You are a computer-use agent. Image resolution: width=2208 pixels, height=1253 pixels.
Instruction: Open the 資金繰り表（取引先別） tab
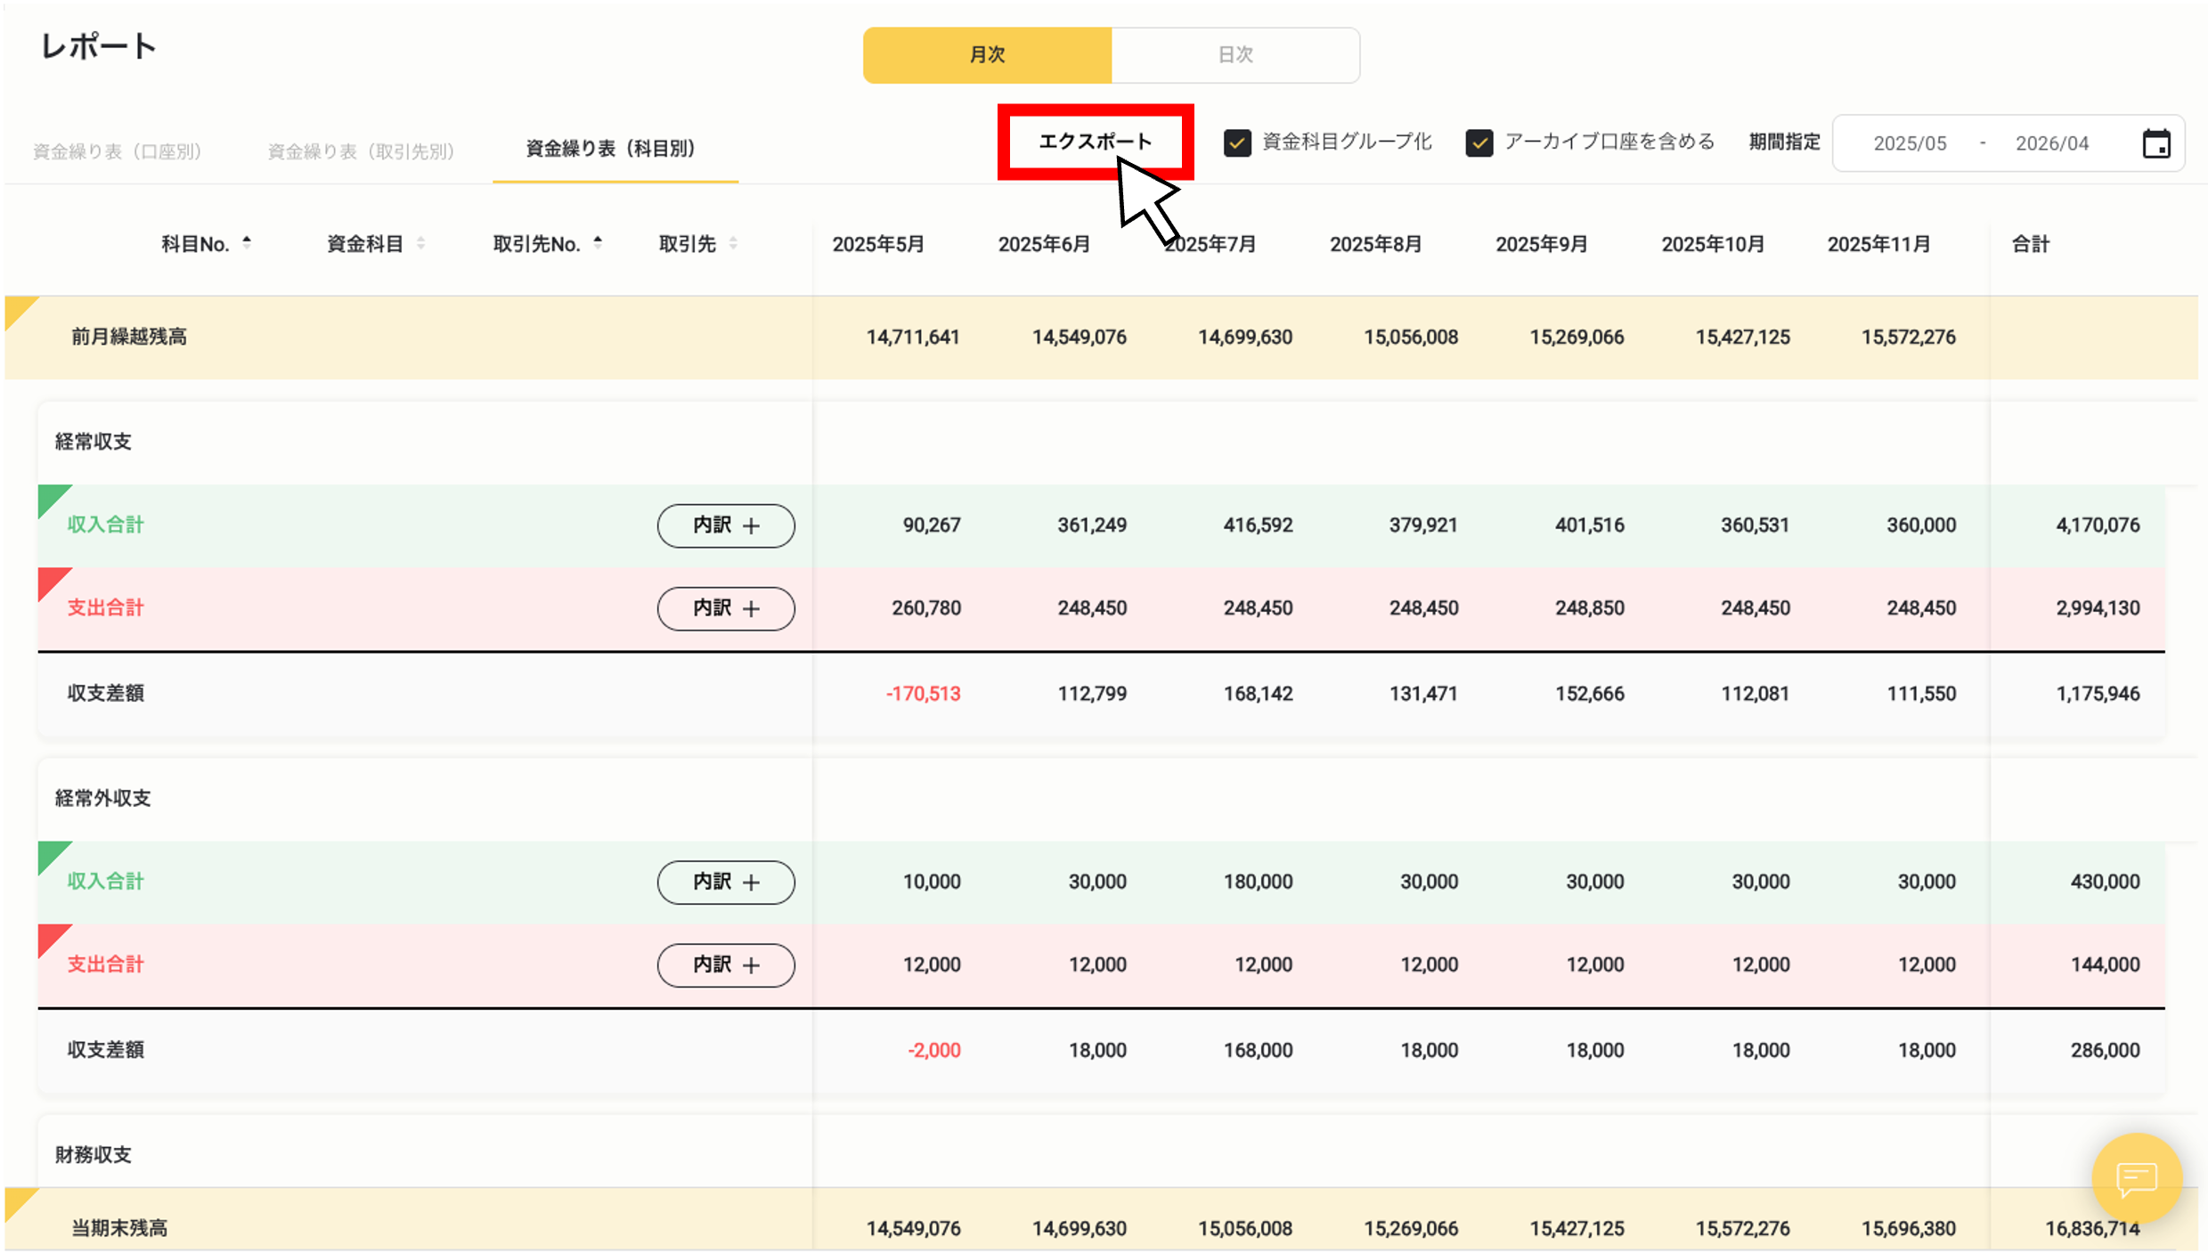(x=359, y=150)
